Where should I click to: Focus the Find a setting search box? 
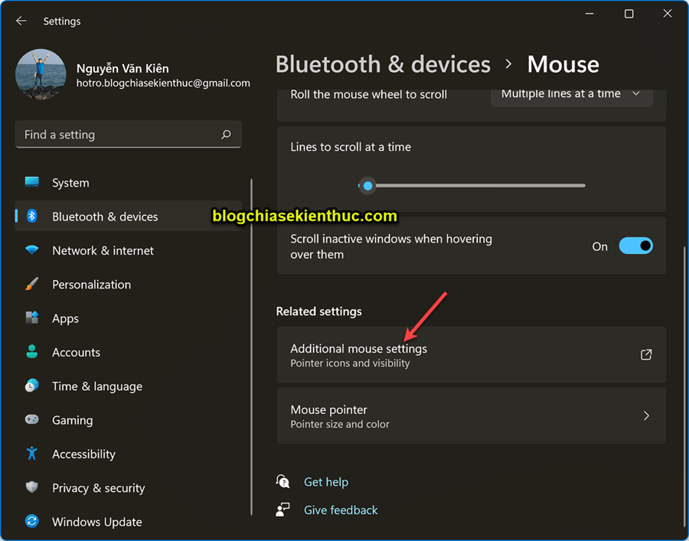tap(129, 135)
